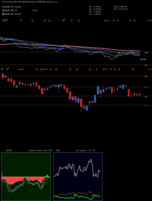This screenshot has width=152, height=201.
Task: Click the '93' price level axis label
Action: pos(146,76)
